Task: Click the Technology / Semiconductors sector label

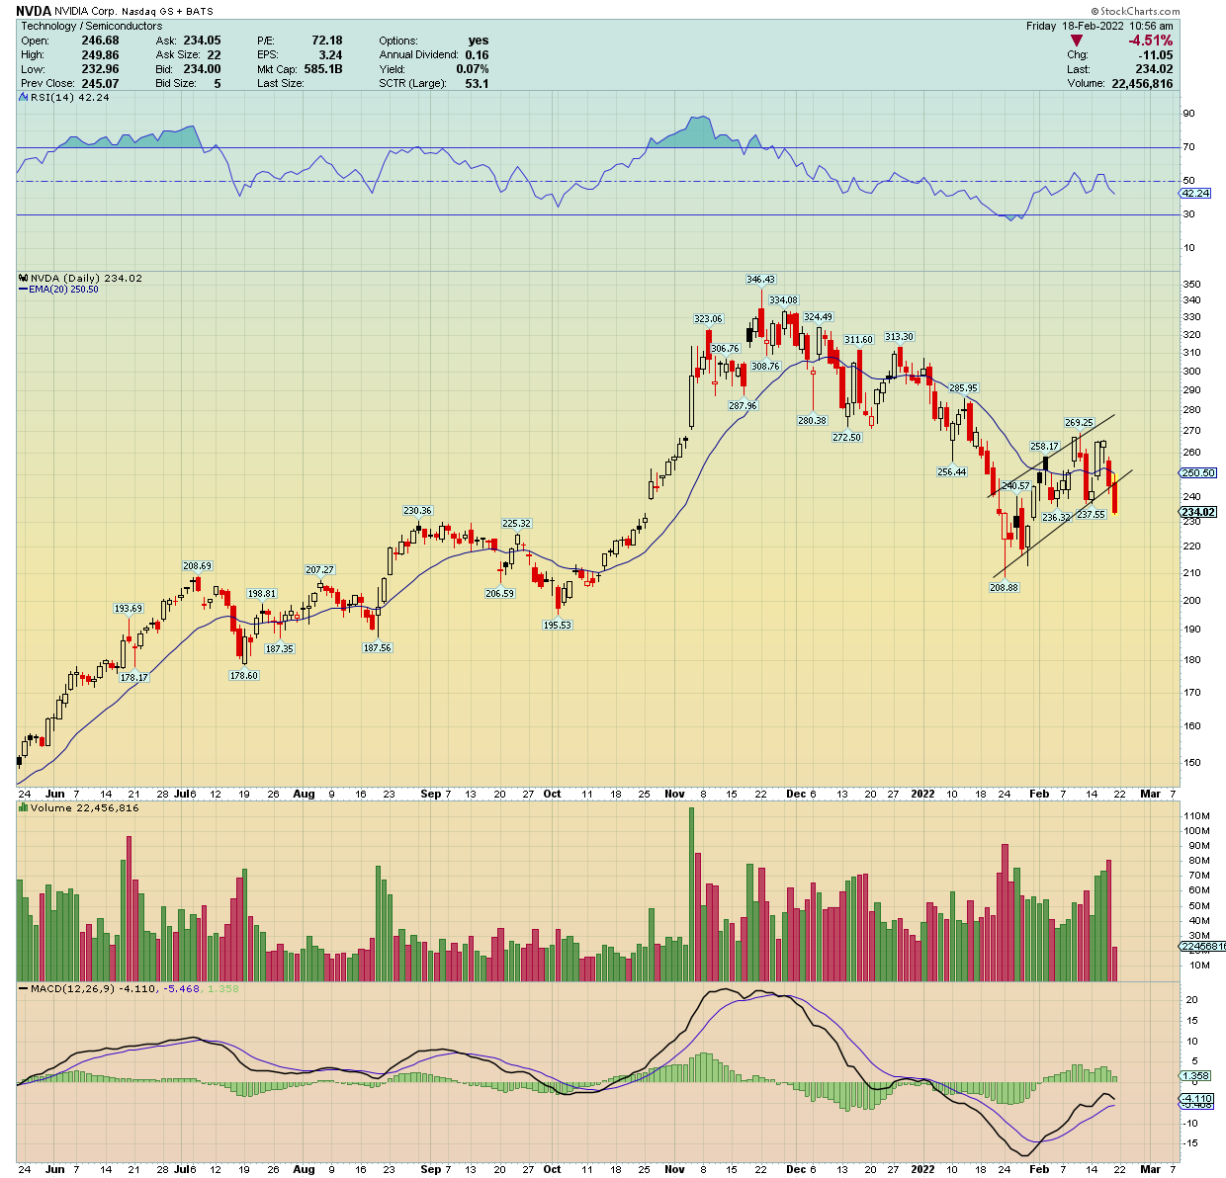Action: (x=91, y=26)
